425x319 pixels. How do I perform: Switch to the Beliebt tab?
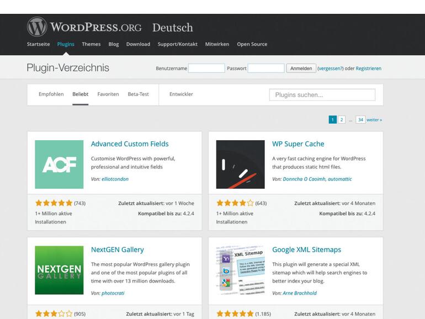pos(80,94)
